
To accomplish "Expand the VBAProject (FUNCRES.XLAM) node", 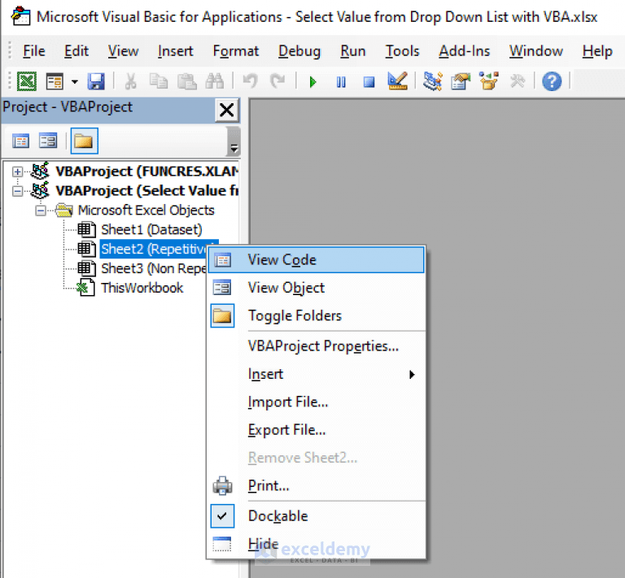I will point(17,172).
